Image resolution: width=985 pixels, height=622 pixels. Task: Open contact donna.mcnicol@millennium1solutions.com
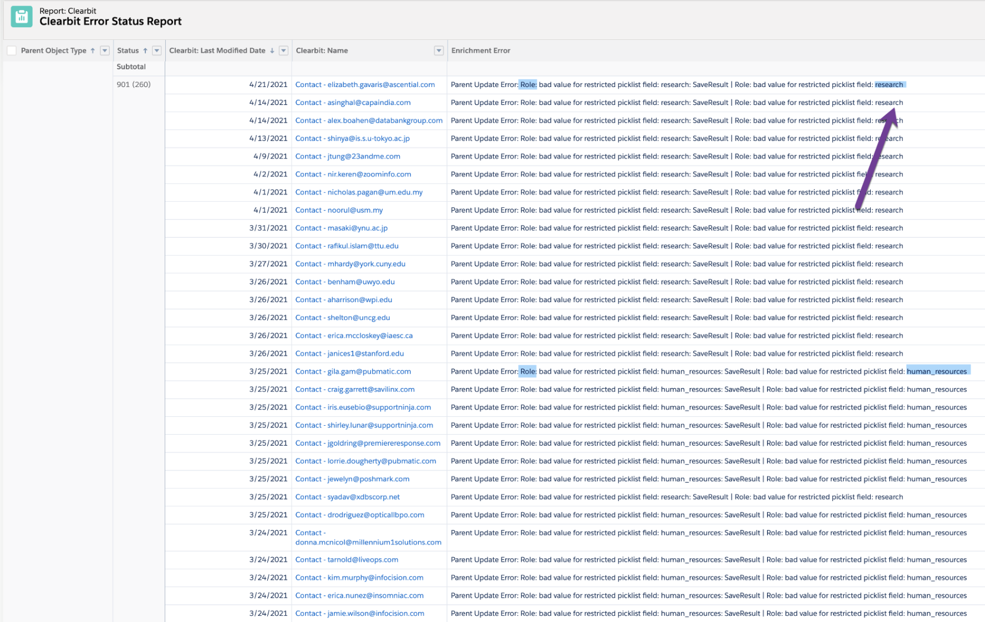pyautogui.click(x=368, y=538)
